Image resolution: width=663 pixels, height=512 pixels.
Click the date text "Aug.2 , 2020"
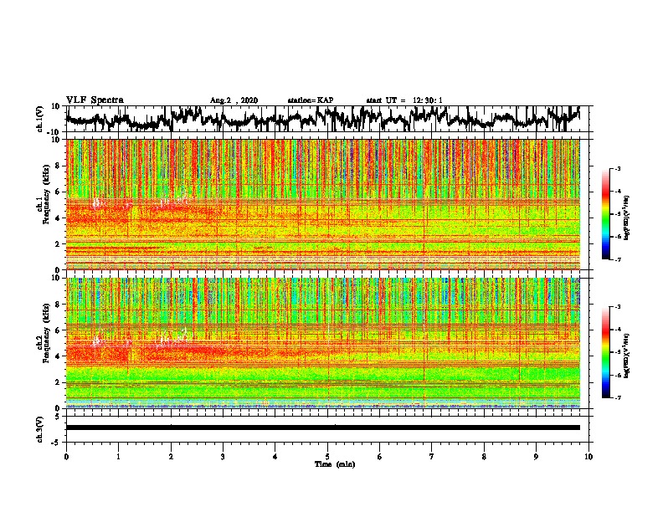[x=234, y=100]
